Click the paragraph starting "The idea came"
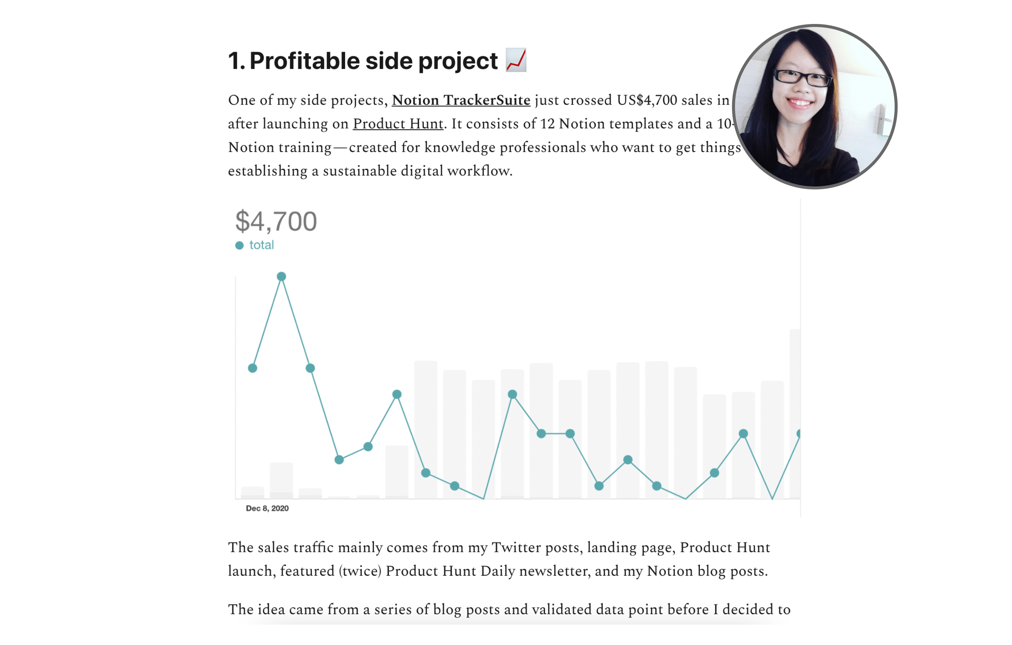The width and height of the screenshot is (1012, 645). tap(508, 609)
